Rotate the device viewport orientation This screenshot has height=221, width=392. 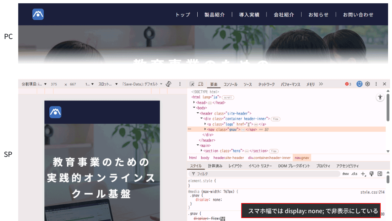click(x=169, y=84)
